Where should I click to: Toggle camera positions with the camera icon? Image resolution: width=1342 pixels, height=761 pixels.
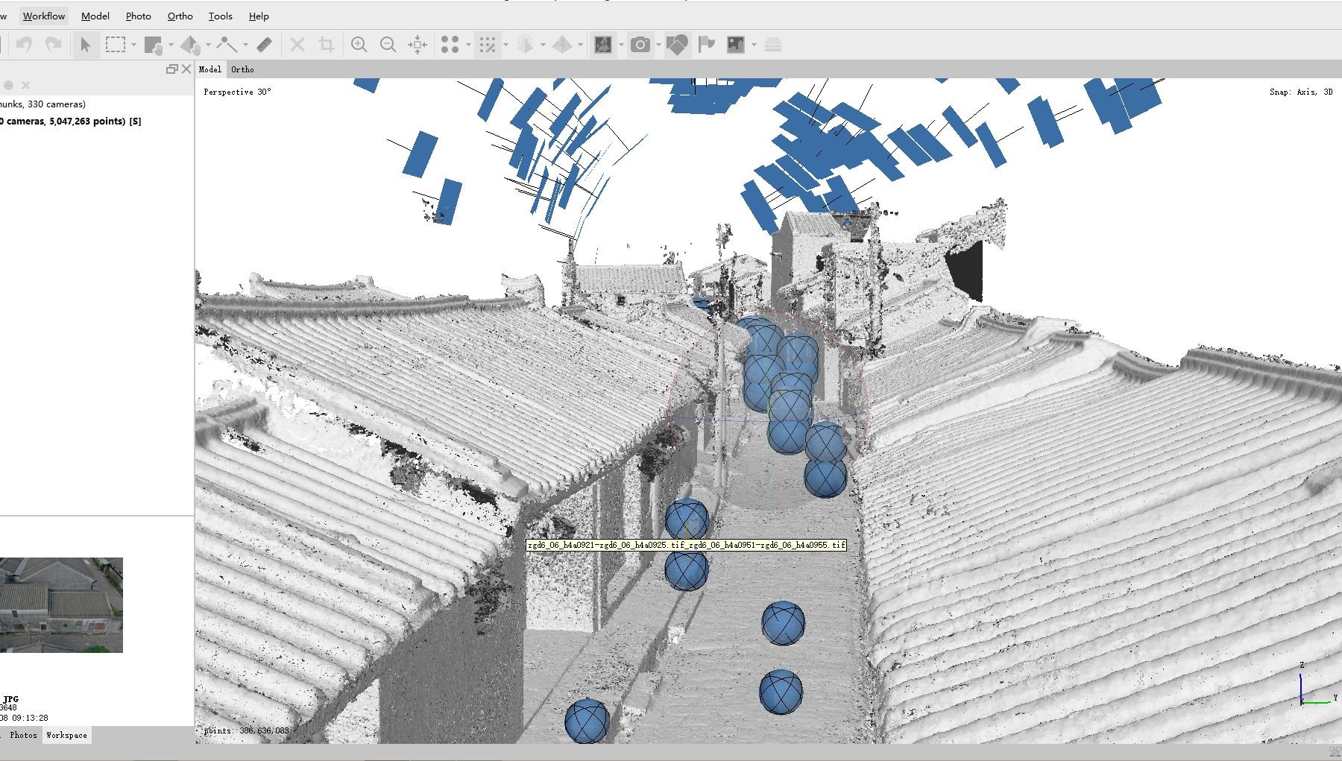click(x=640, y=45)
